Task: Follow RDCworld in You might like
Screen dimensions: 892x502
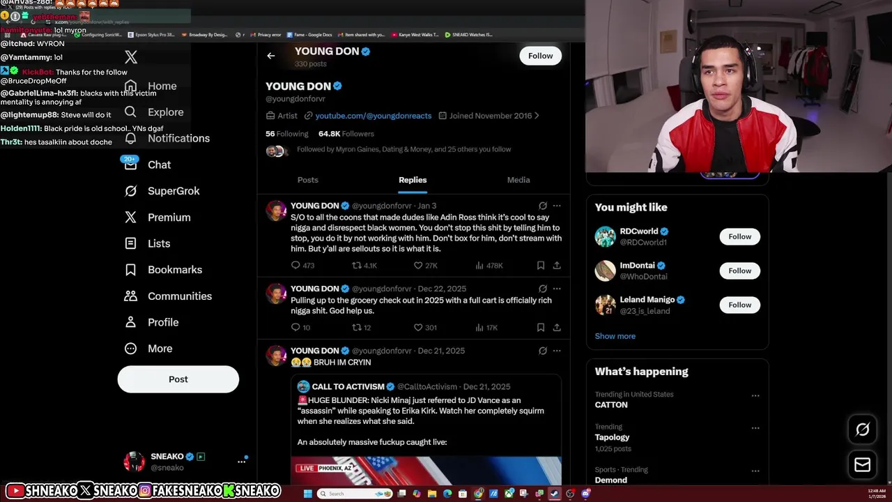Action: tap(740, 236)
